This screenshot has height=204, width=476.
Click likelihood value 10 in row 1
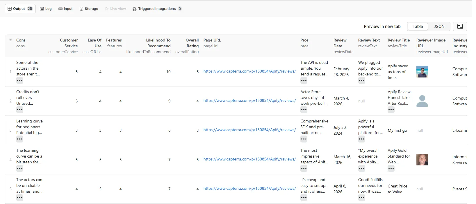168,72
